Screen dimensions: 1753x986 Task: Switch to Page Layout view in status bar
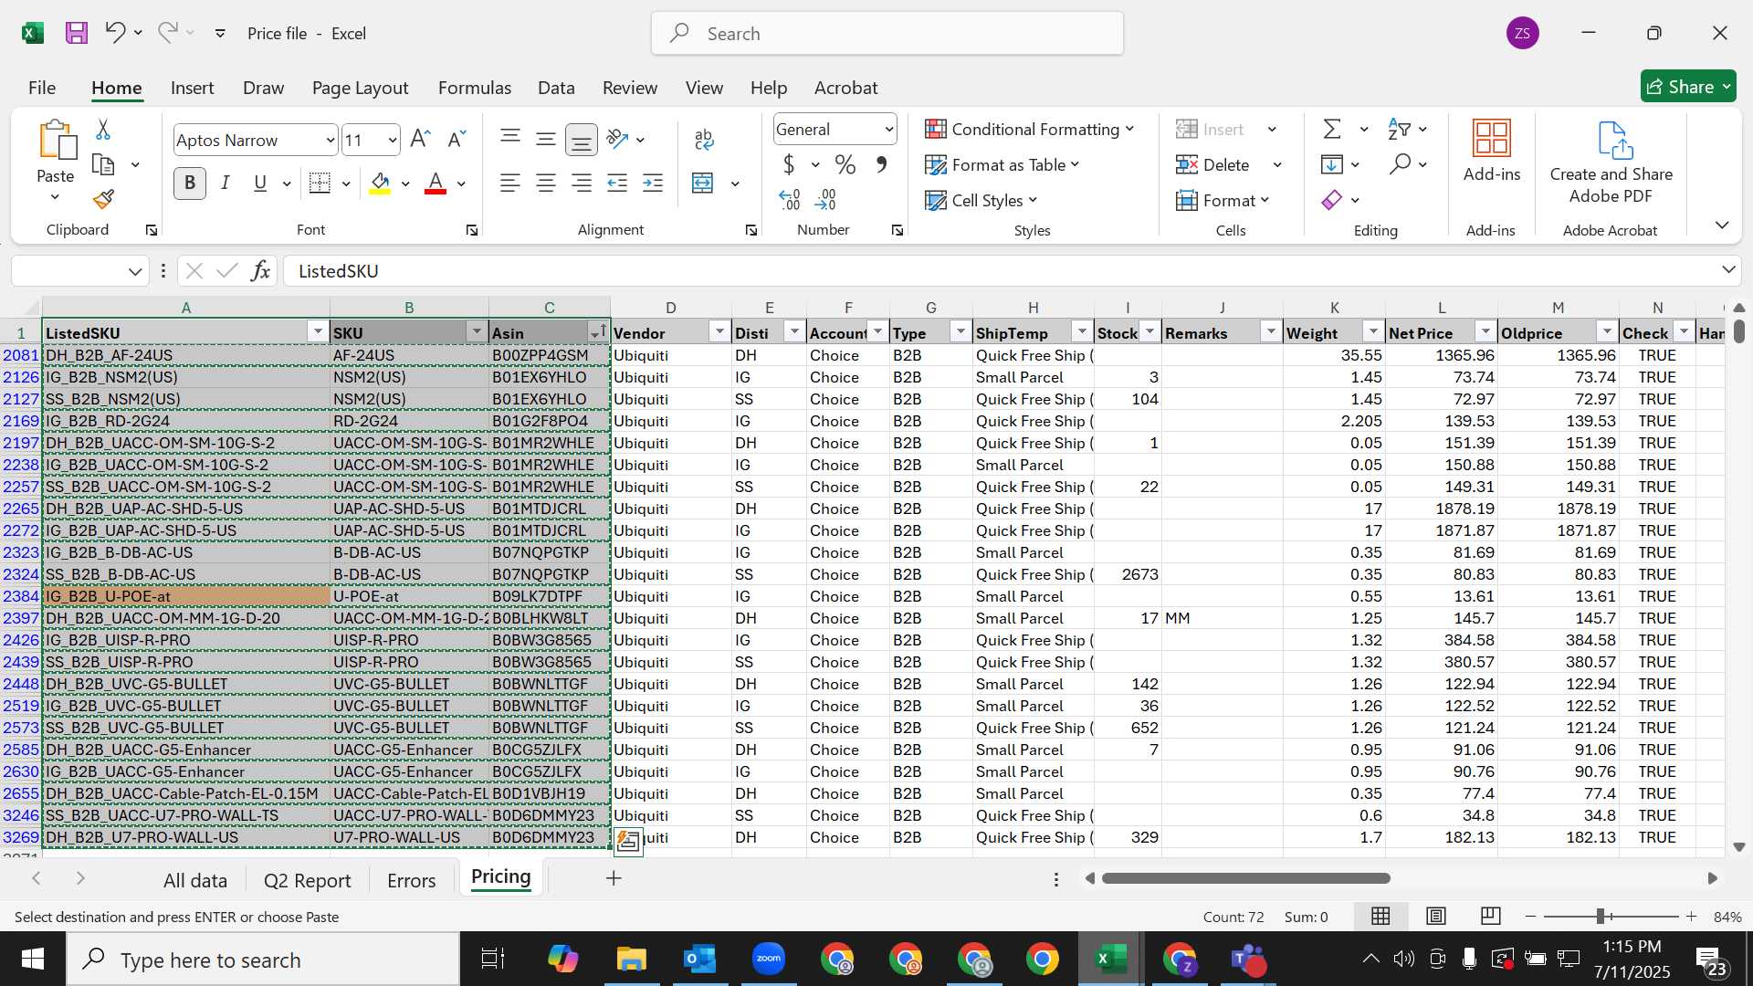pyautogui.click(x=1436, y=916)
